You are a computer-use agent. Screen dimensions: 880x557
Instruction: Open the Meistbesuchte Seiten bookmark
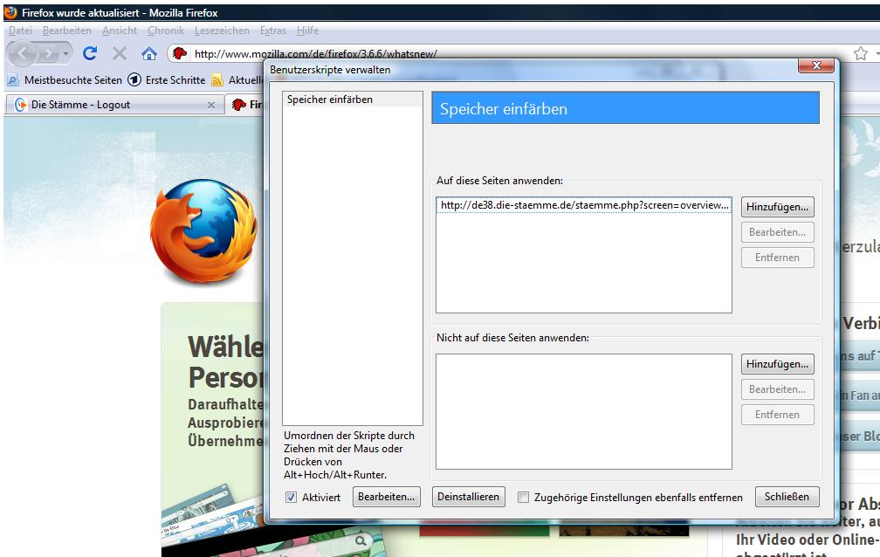[65, 80]
